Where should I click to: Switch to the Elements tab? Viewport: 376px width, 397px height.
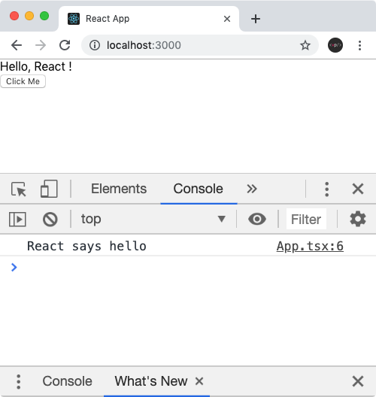click(119, 189)
